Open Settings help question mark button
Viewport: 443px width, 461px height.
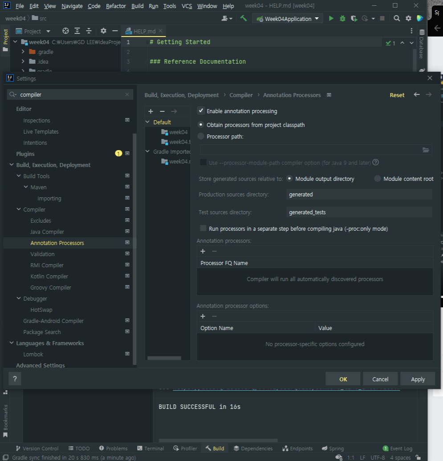pos(15,379)
